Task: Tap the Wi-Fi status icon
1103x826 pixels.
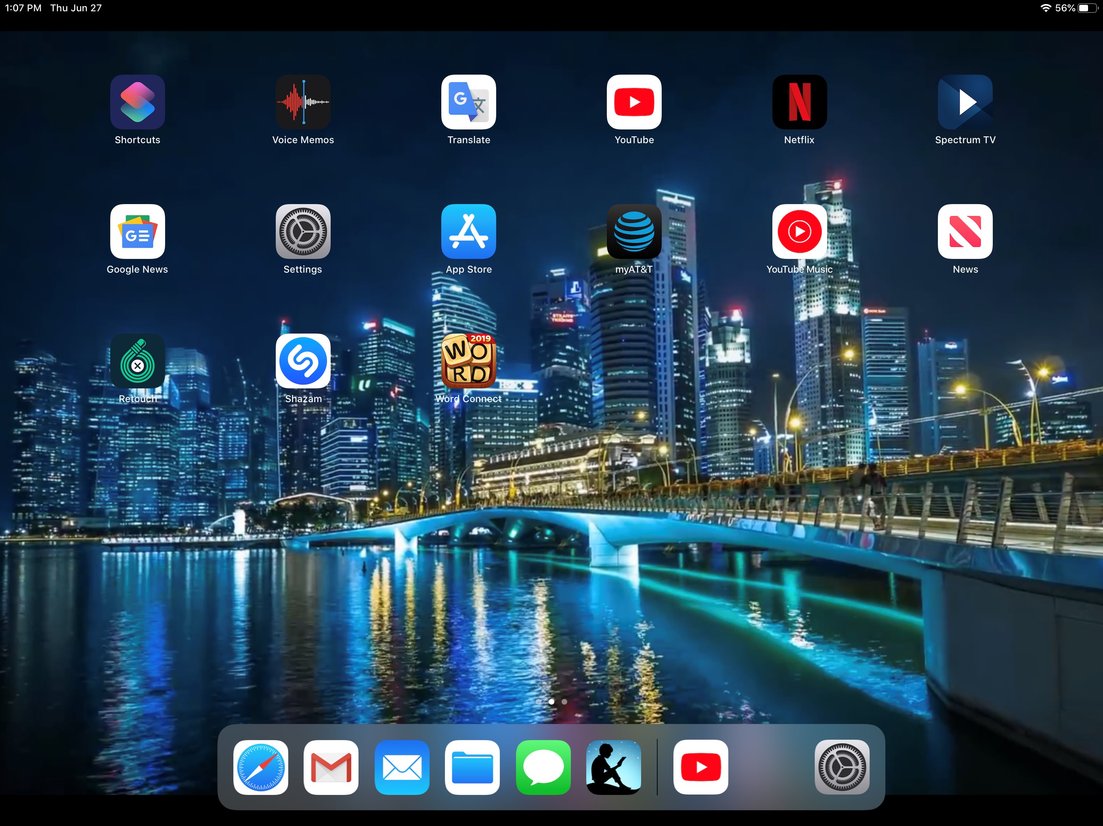Action: [1046, 8]
